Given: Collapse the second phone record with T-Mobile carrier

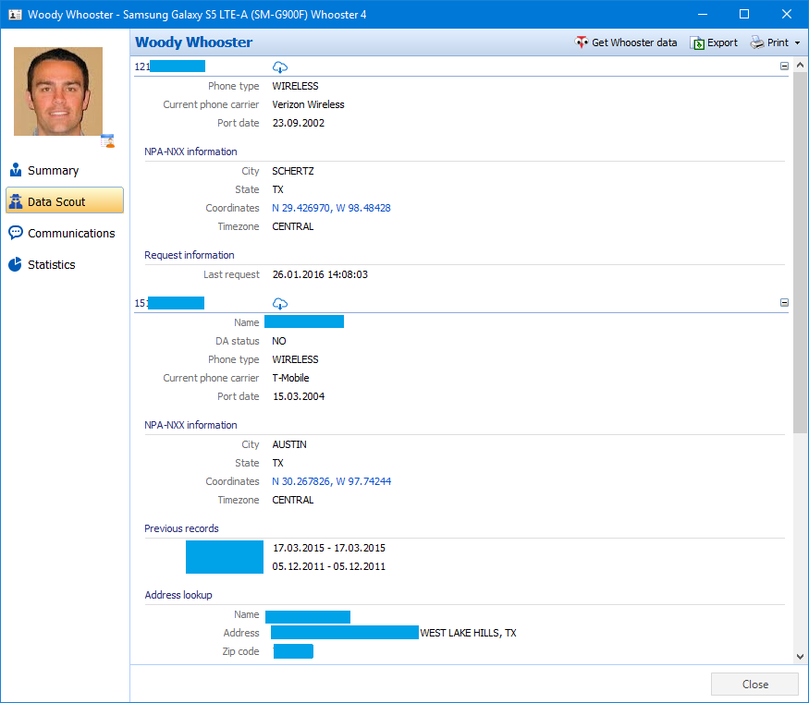Looking at the screenshot, I should coord(784,303).
